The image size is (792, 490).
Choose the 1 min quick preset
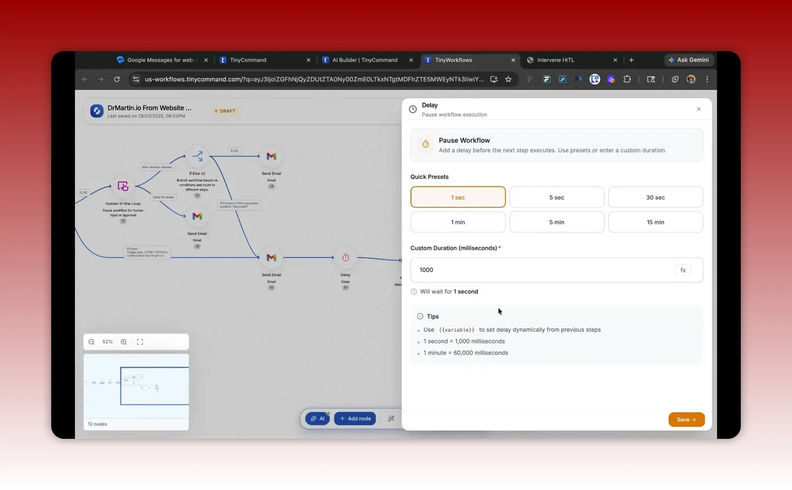click(458, 222)
